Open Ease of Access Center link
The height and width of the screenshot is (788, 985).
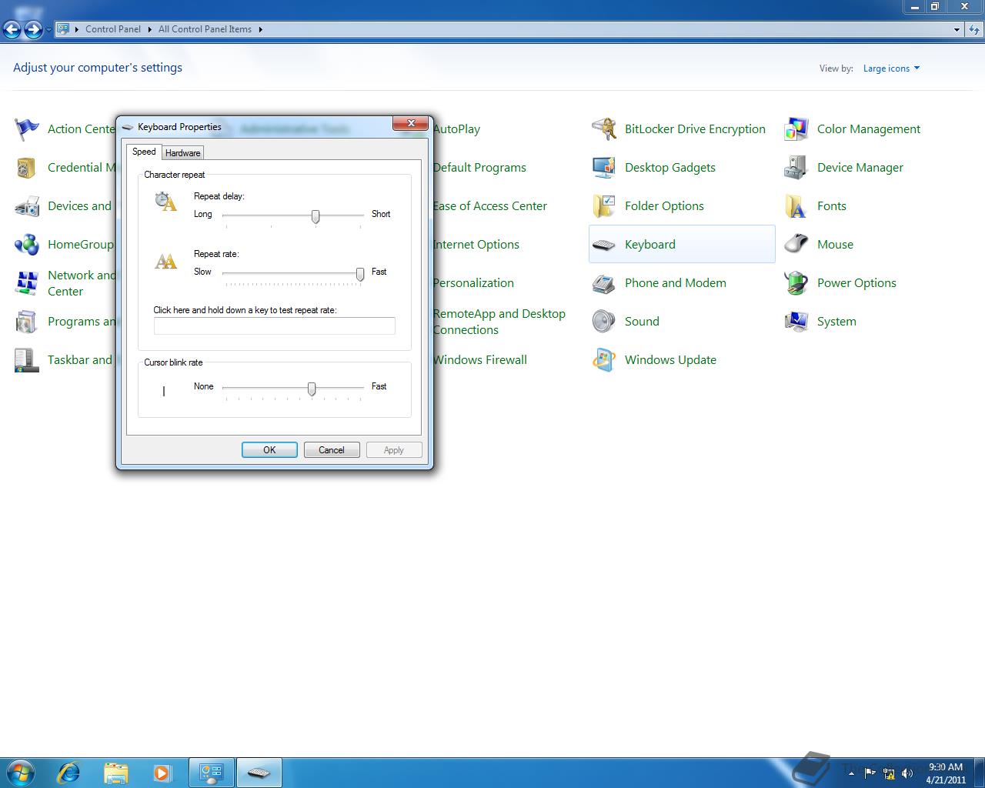click(x=489, y=206)
